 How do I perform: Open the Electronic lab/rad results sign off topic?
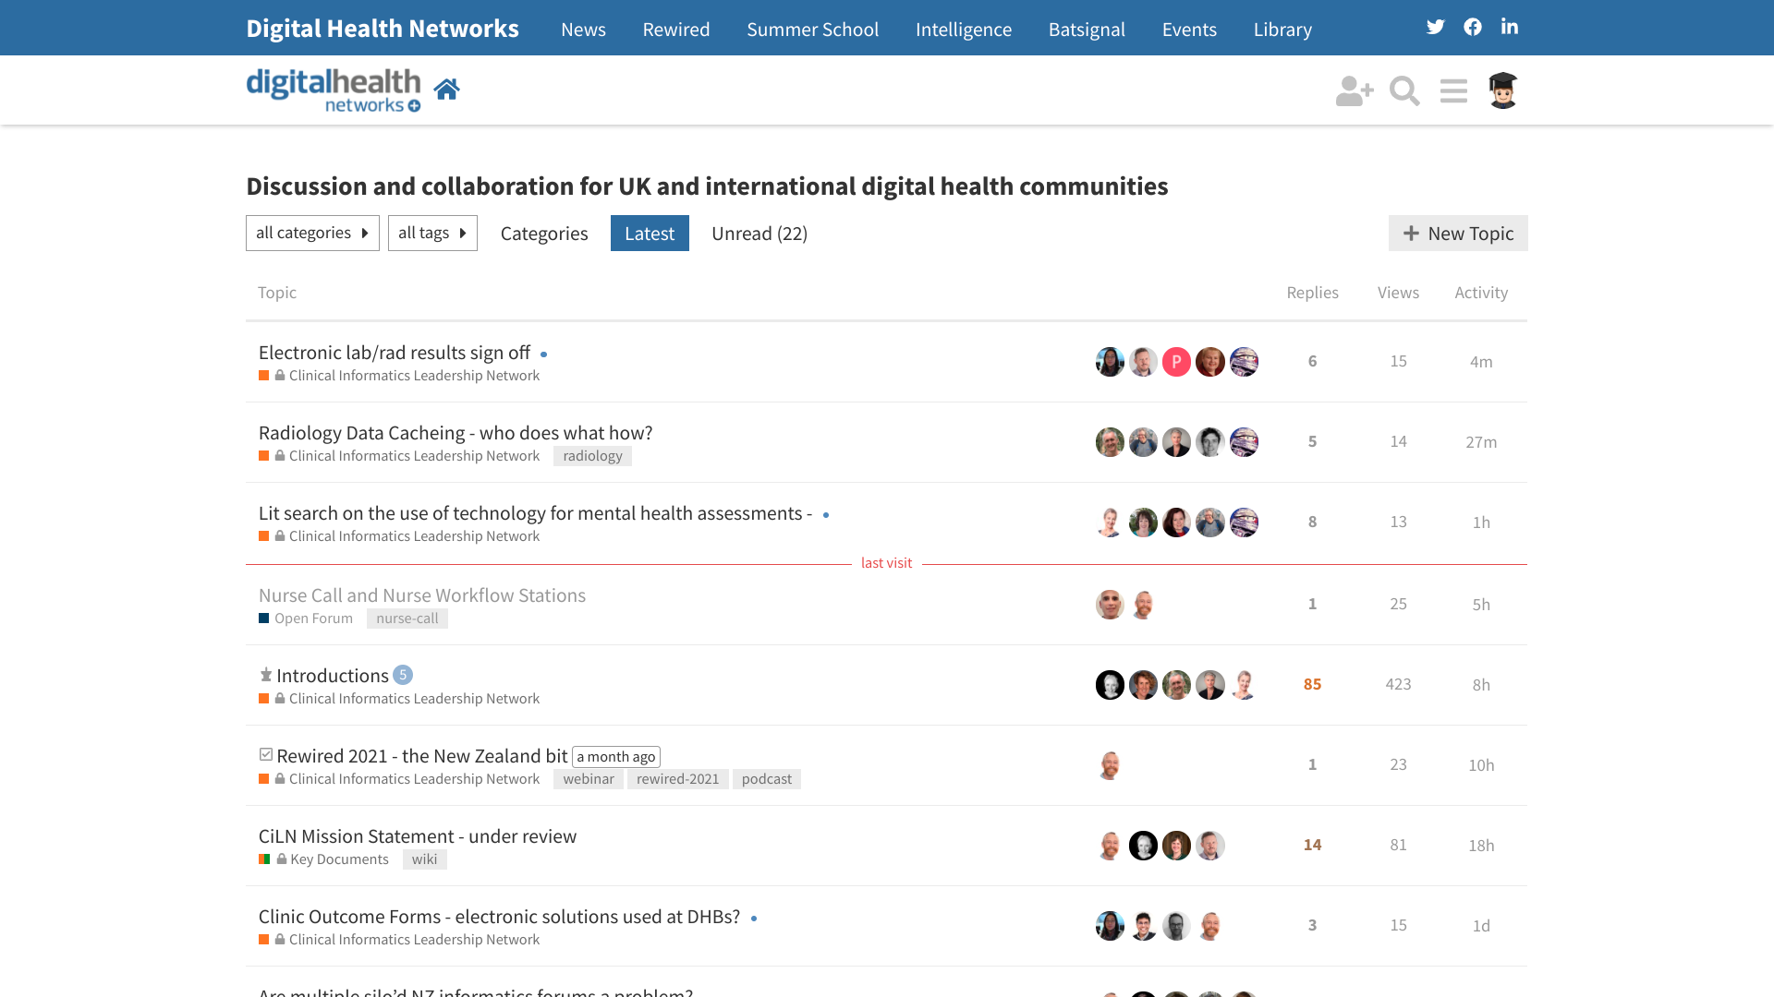tap(395, 353)
